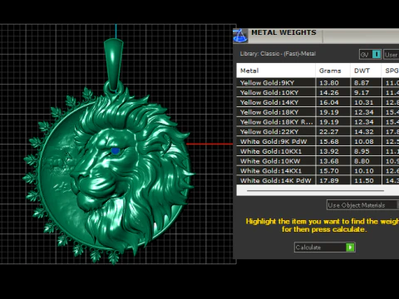Click the blue gem in lion's eye
Viewport: 399px width, 299px height.
tap(116, 151)
